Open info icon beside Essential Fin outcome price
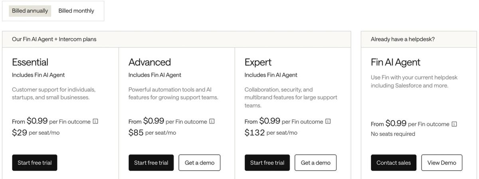This screenshot has height=179, width=479. click(95, 121)
